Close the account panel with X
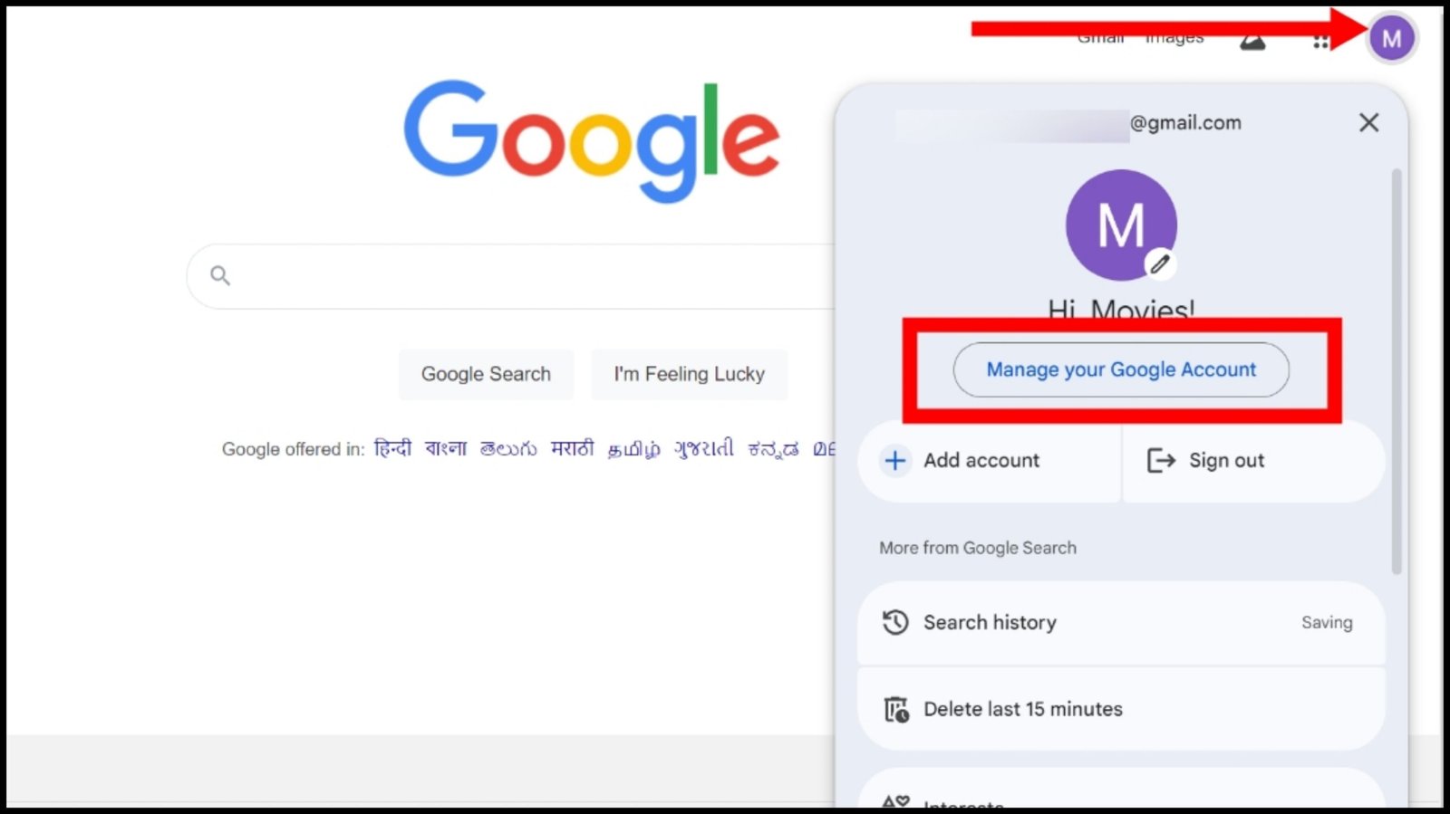The width and height of the screenshot is (1450, 814). coord(1368,122)
